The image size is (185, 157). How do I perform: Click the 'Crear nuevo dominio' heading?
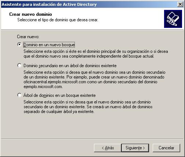30,14
